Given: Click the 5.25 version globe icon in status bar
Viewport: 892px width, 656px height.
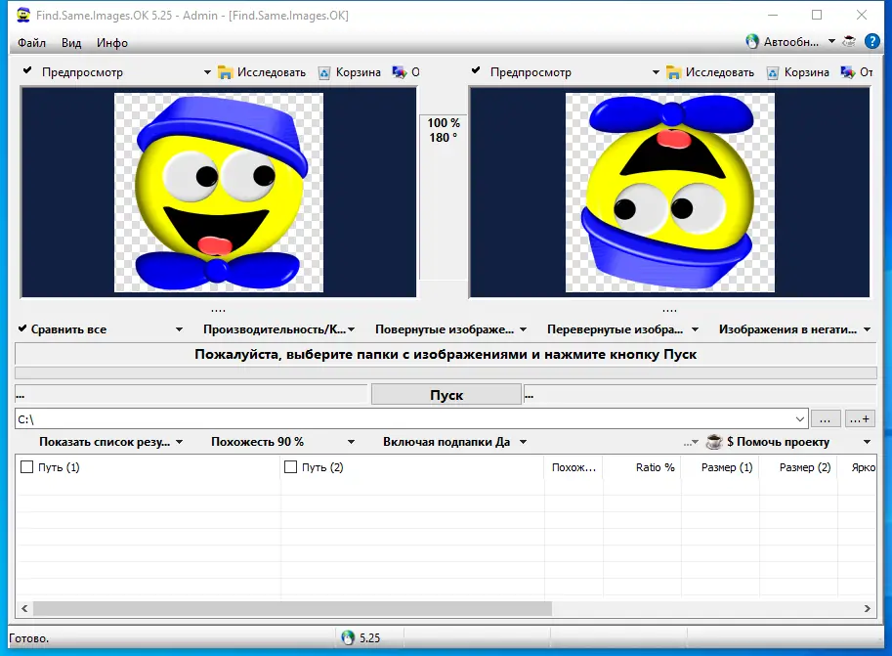Looking at the screenshot, I should pos(348,637).
